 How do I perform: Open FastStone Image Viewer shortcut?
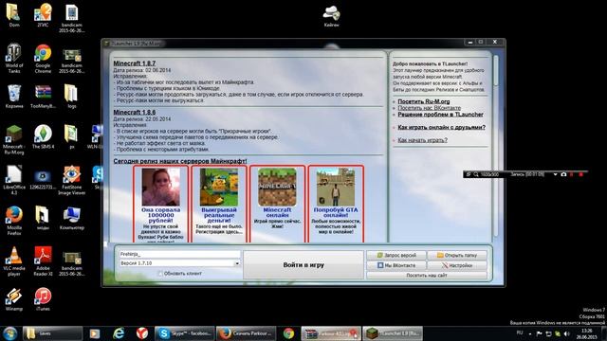tap(71, 180)
